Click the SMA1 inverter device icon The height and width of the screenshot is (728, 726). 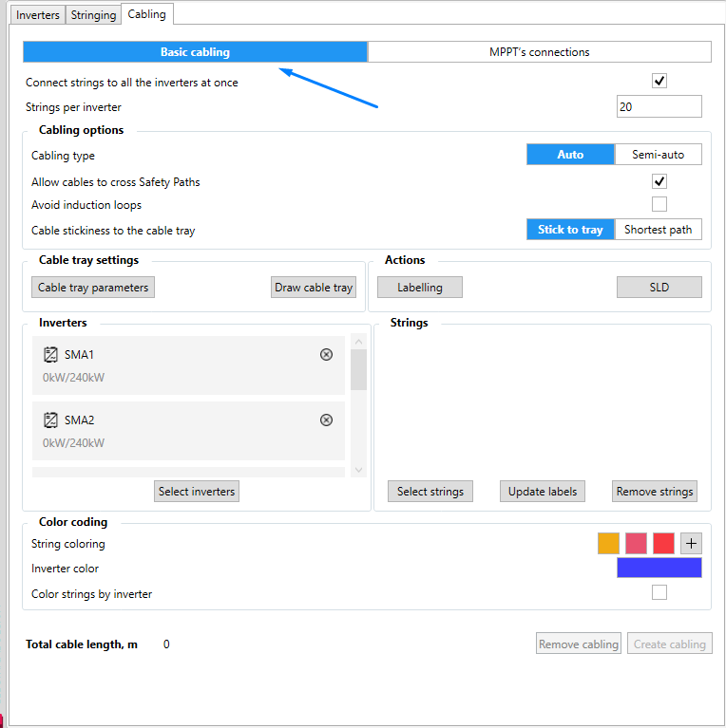[x=50, y=355]
